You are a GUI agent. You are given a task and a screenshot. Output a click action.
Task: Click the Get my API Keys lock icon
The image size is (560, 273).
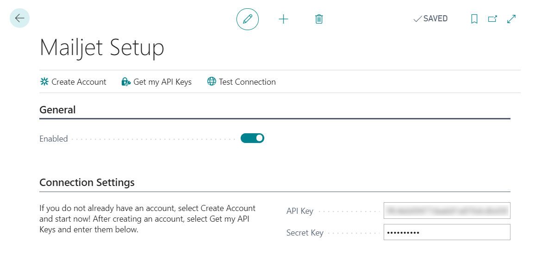[126, 82]
